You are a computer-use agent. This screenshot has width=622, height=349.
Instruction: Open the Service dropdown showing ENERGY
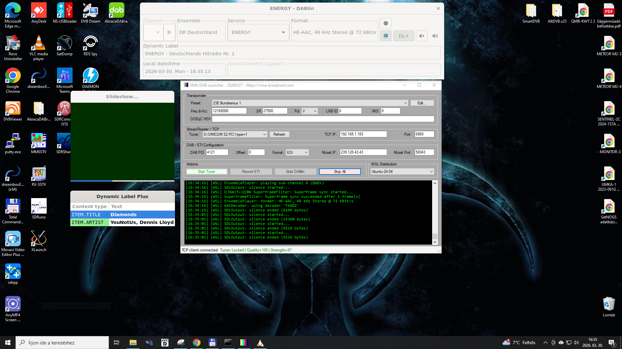tap(258, 32)
